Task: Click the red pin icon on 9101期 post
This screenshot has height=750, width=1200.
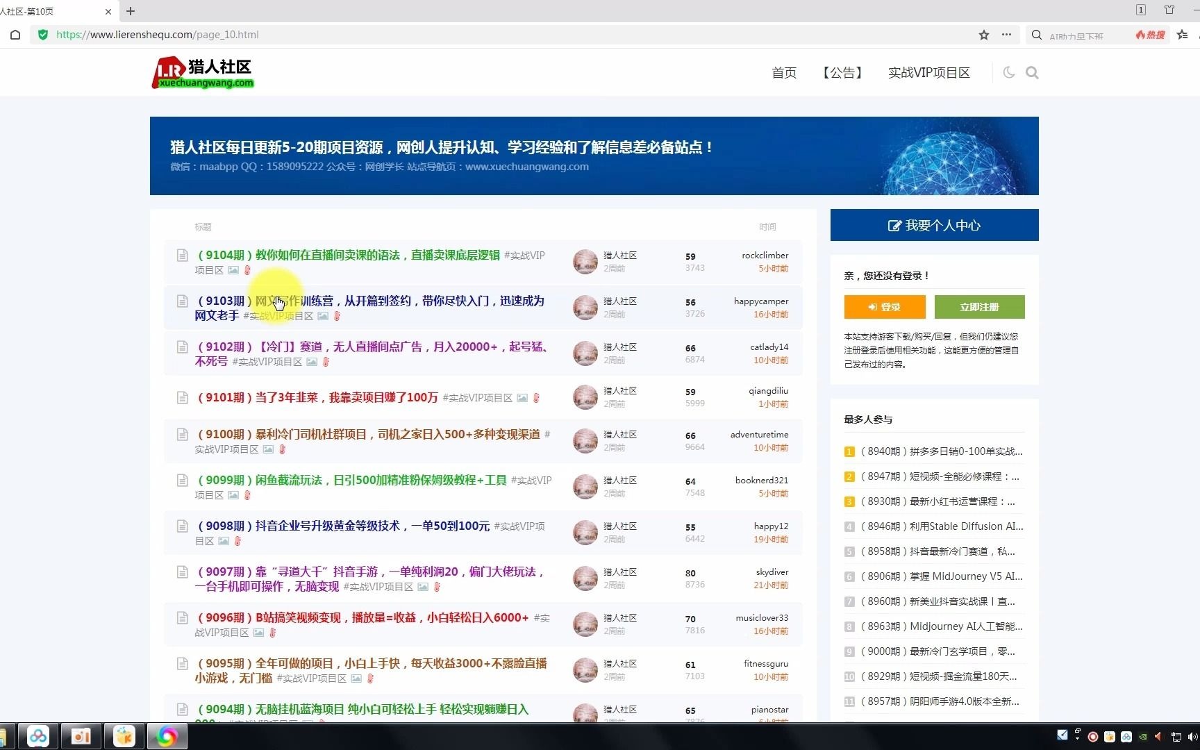Action: point(536,398)
